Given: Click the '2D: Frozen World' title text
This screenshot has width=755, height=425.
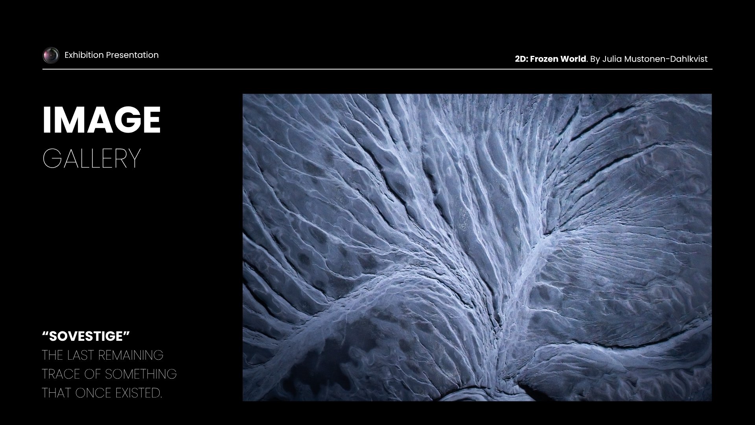Looking at the screenshot, I should 551,59.
